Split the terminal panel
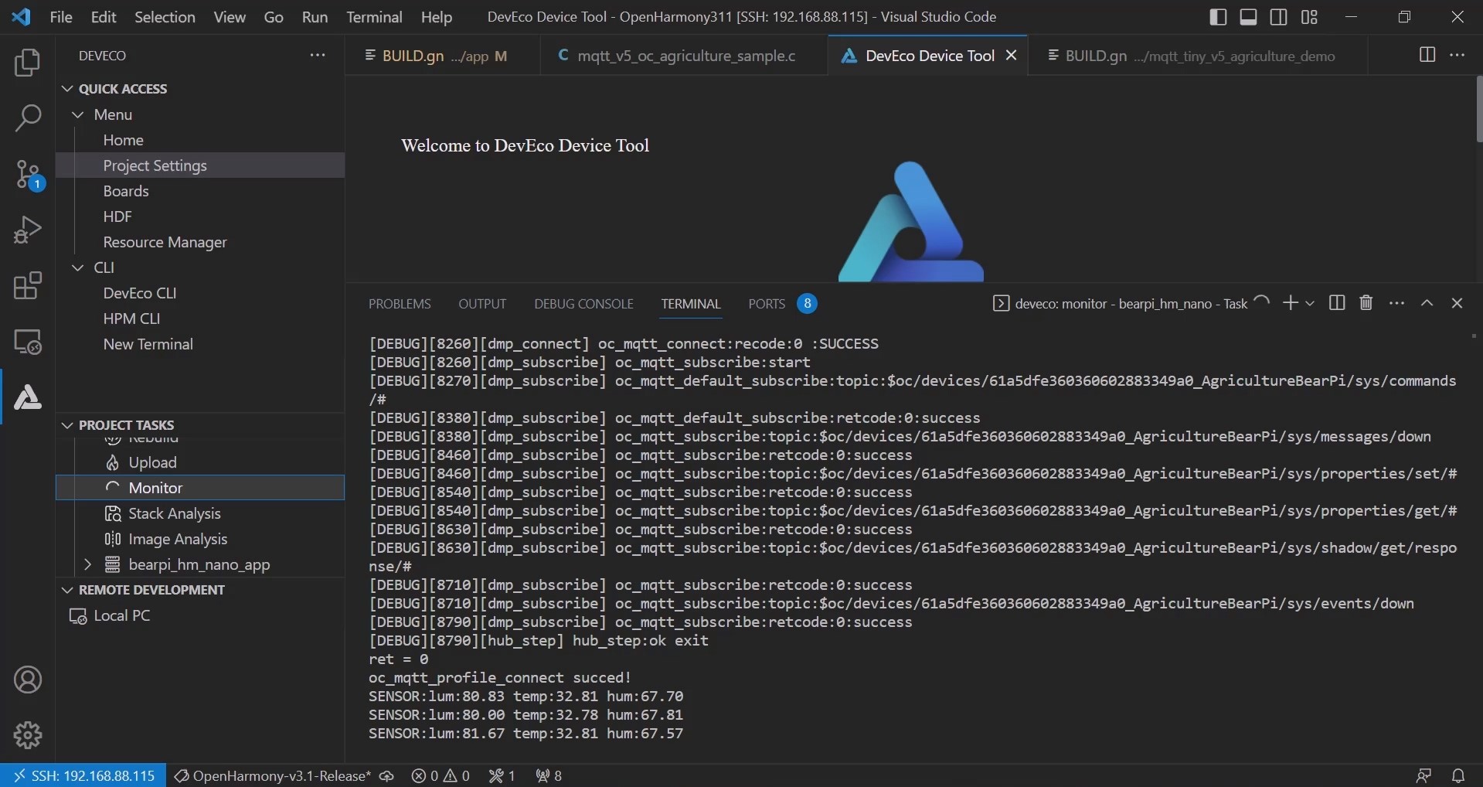The height and width of the screenshot is (787, 1483). [1337, 303]
